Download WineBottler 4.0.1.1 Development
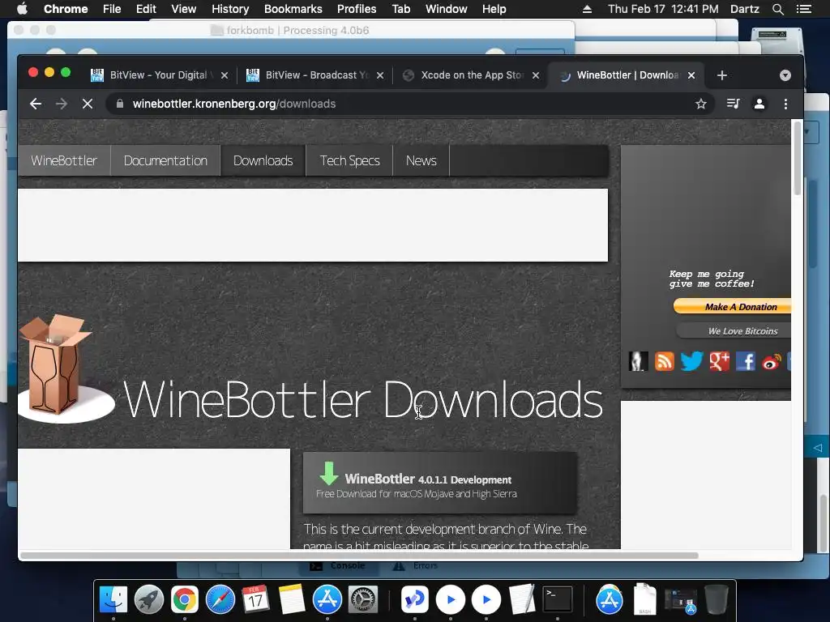Screen dimensions: 830x622 coord(440,483)
